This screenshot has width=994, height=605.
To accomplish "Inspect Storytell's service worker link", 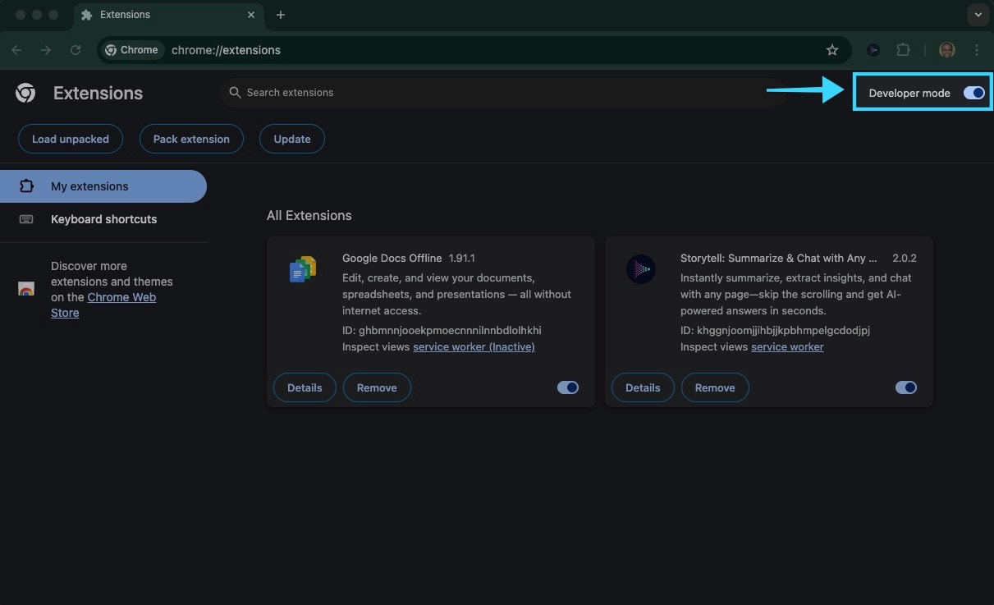I will 787,347.
